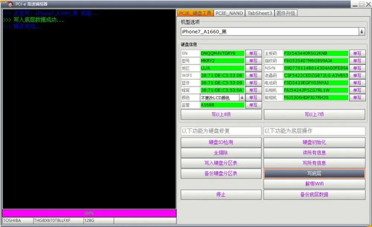
Task: Click the 监管 field A1688
Action: pyautogui.click(x=222, y=105)
